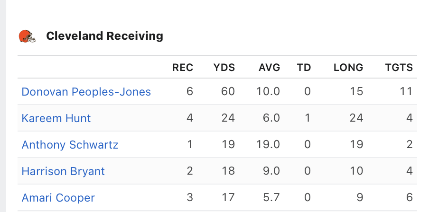Open Donovan Peoples-Jones player page
Image resolution: width=429 pixels, height=212 pixels.
click(86, 92)
